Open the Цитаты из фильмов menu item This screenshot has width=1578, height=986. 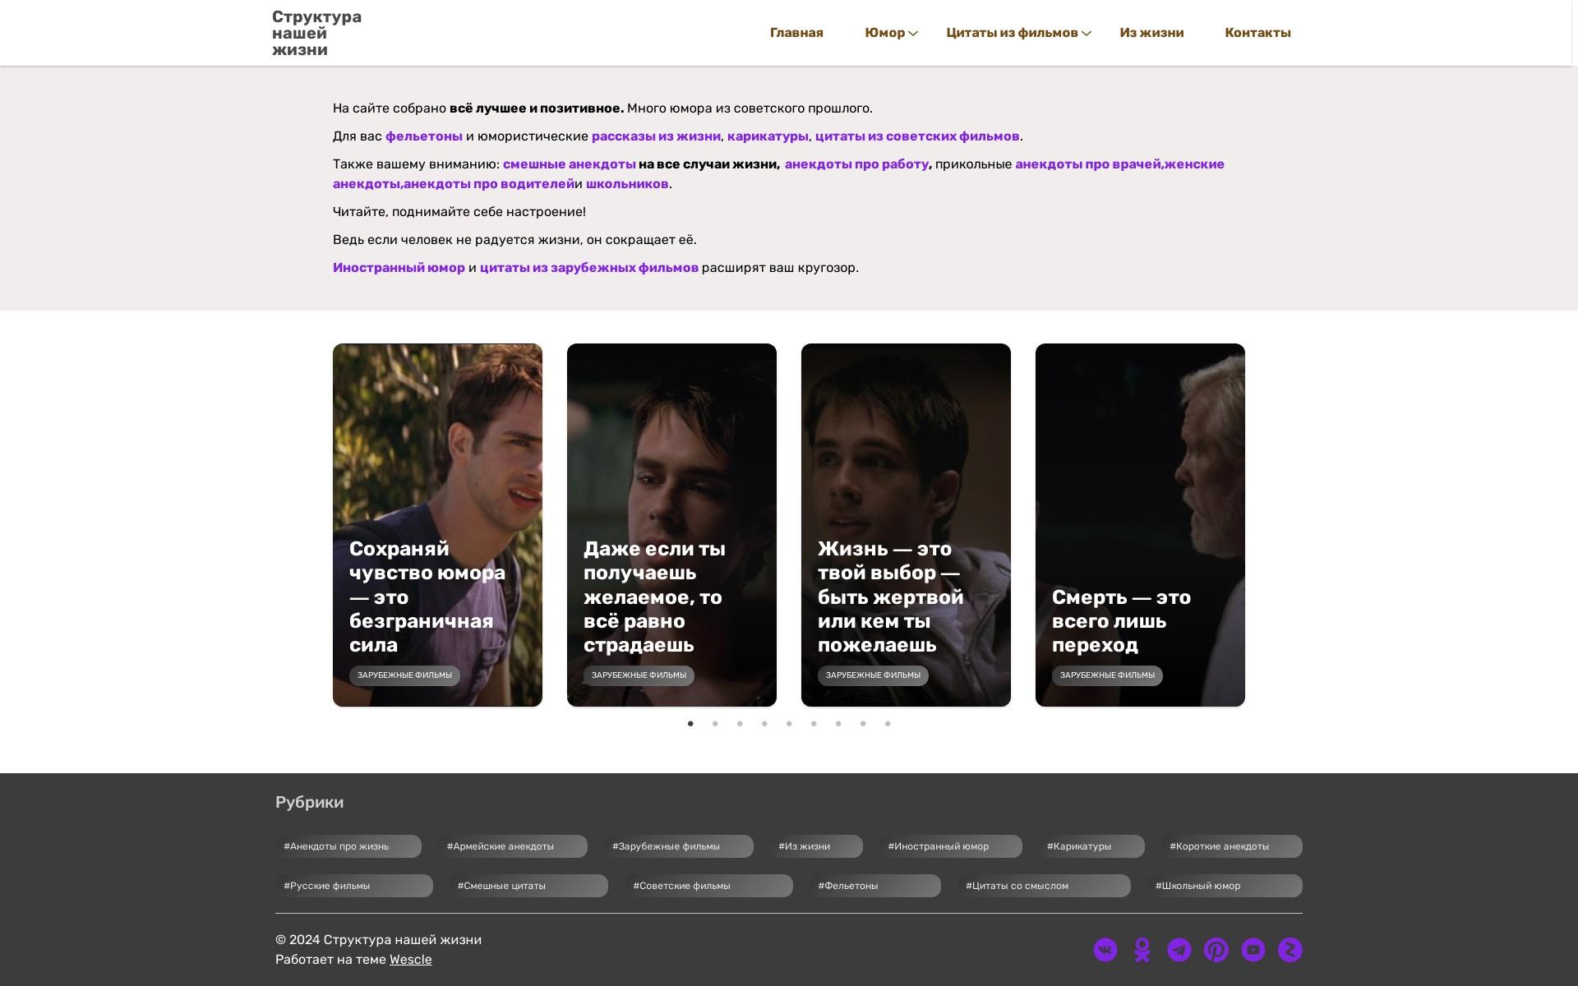(x=1012, y=33)
